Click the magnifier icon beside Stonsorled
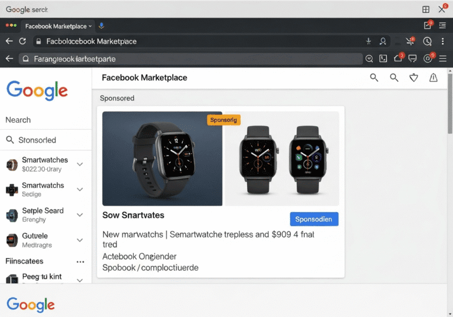The width and height of the screenshot is (453, 317). 10,140
